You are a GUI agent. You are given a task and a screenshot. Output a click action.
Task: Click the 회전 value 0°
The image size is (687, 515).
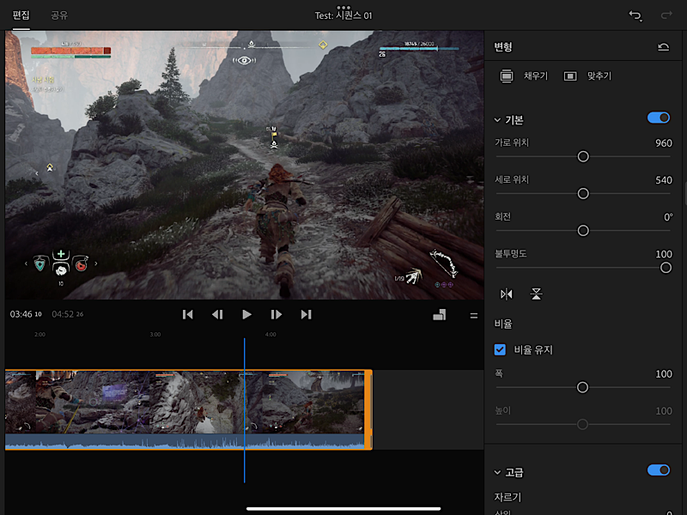coord(668,217)
